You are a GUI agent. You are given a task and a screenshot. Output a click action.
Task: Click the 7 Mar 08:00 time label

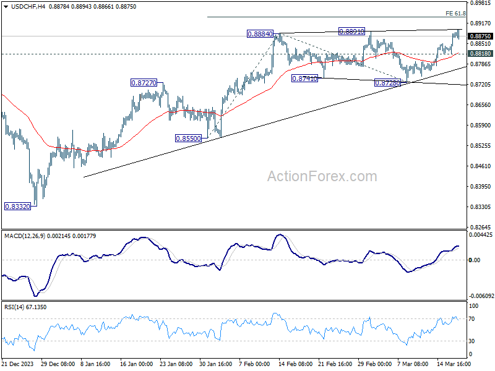[x=413, y=364]
